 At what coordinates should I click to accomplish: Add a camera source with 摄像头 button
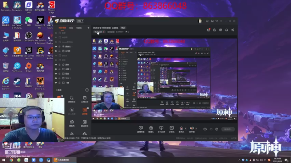click(151, 129)
